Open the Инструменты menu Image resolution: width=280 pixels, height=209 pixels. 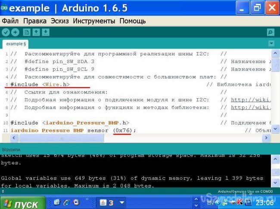95,21
